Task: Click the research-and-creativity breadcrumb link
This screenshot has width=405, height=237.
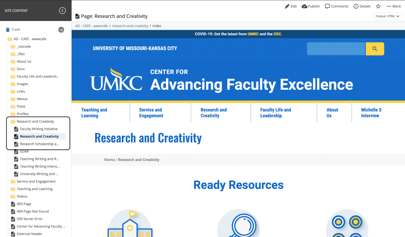Action: point(130,26)
